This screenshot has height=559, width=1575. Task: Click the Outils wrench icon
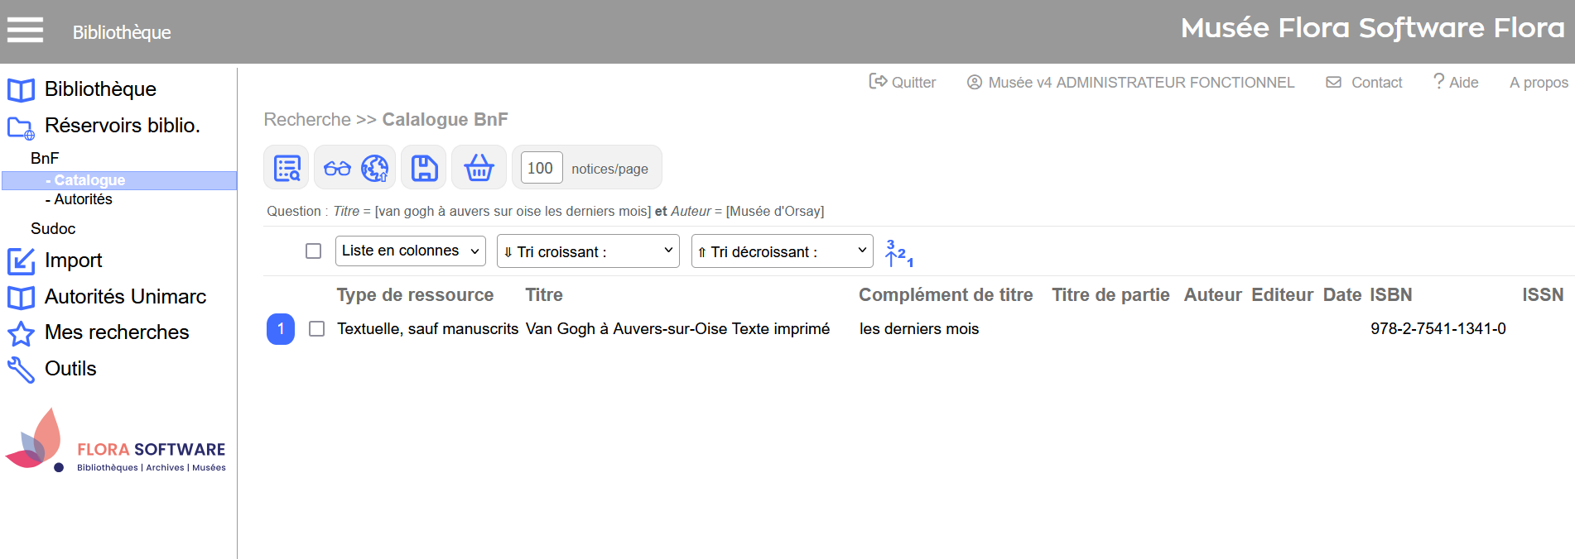21,370
